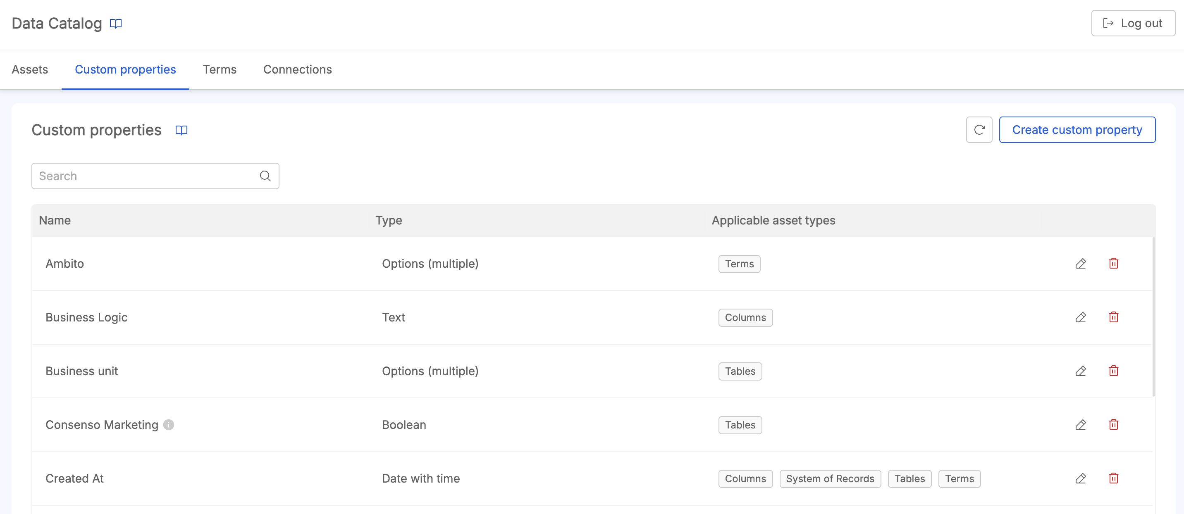
Task: Focus the Search input field
Action: (155, 176)
